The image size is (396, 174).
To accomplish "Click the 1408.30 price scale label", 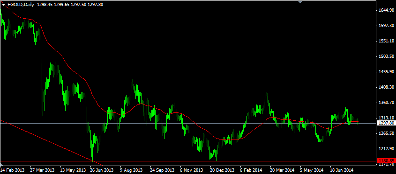I will (x=386, y=87).
